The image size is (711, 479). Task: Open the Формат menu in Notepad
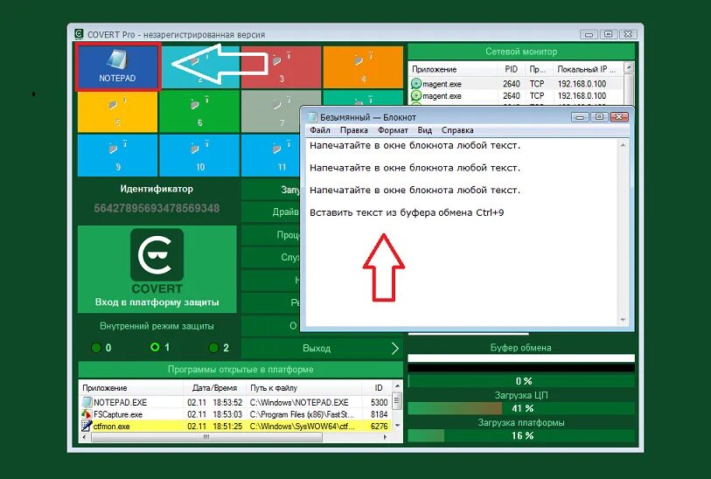point(393,130)
